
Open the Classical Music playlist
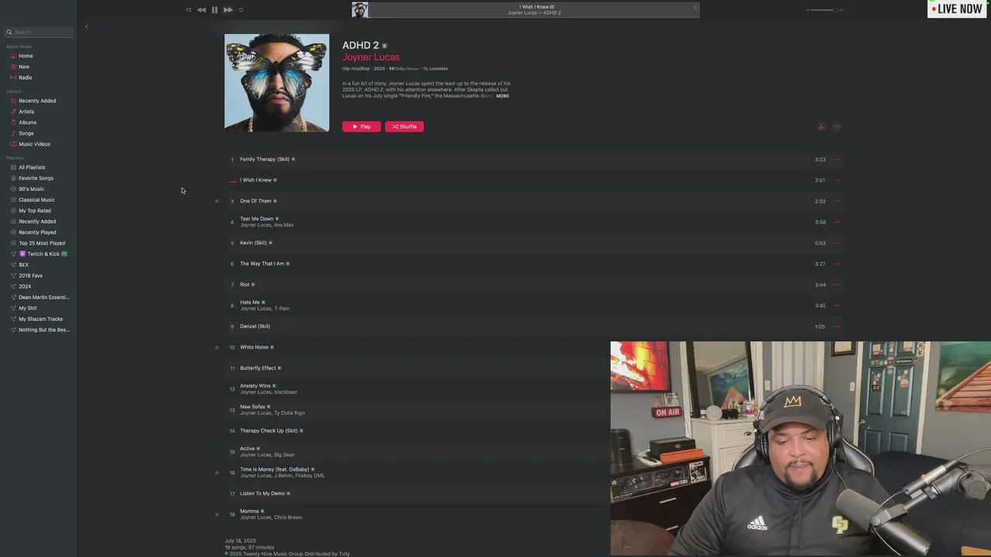point(36,200)
